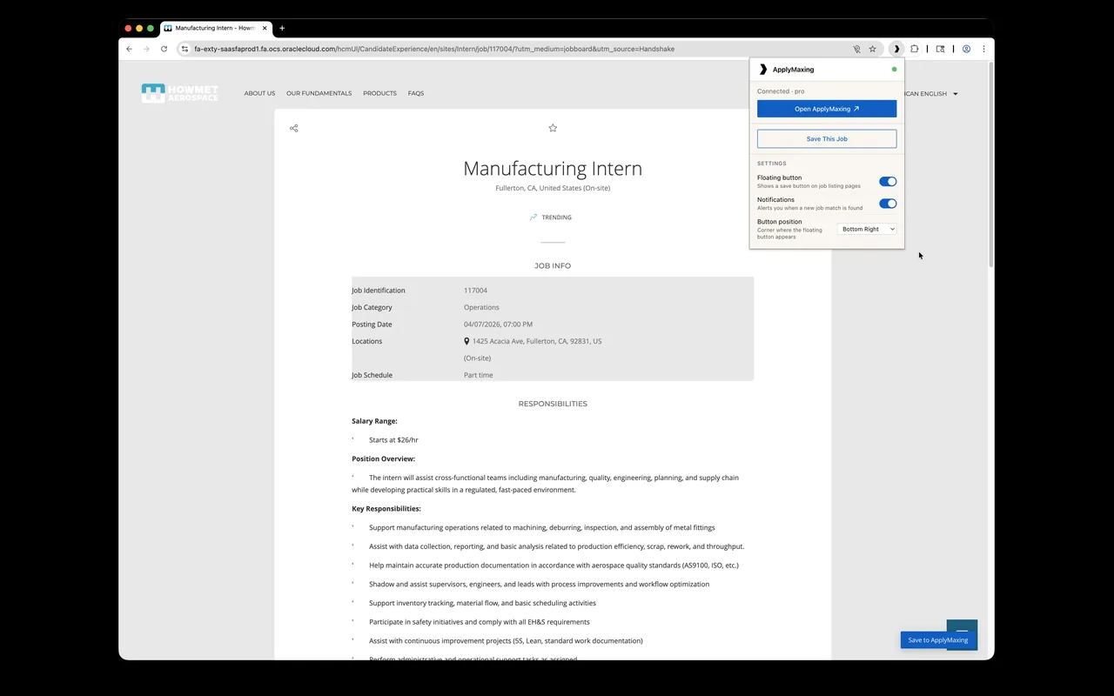Open the FAQs page
This screenshot has width=1114, height=696.
416,93
